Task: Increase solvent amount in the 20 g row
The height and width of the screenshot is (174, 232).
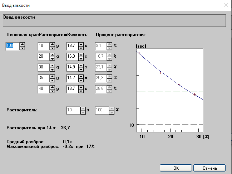Action: pos(52,55)
